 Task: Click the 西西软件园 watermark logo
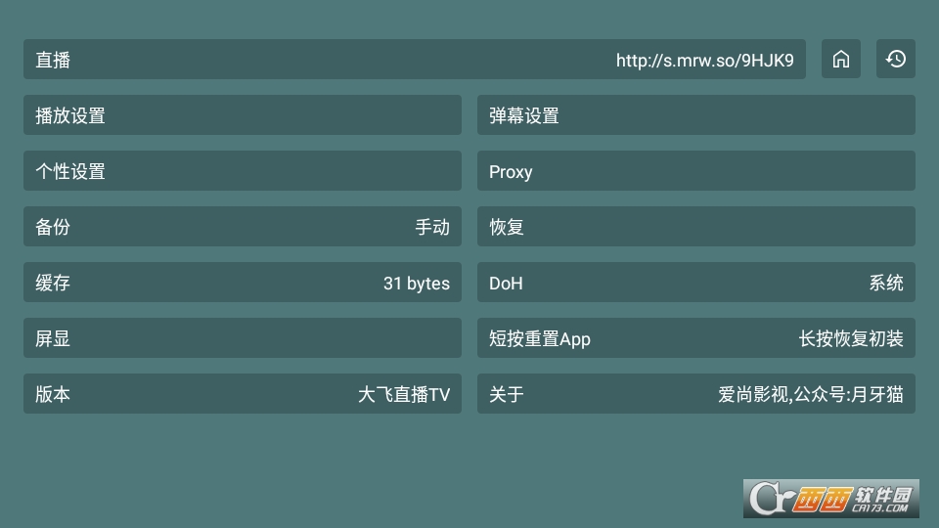[x=831, y=498]
